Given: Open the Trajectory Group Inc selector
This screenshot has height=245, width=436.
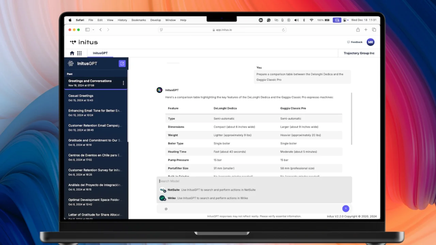Looking at the screenshot, I should click(x=359, y=53).
